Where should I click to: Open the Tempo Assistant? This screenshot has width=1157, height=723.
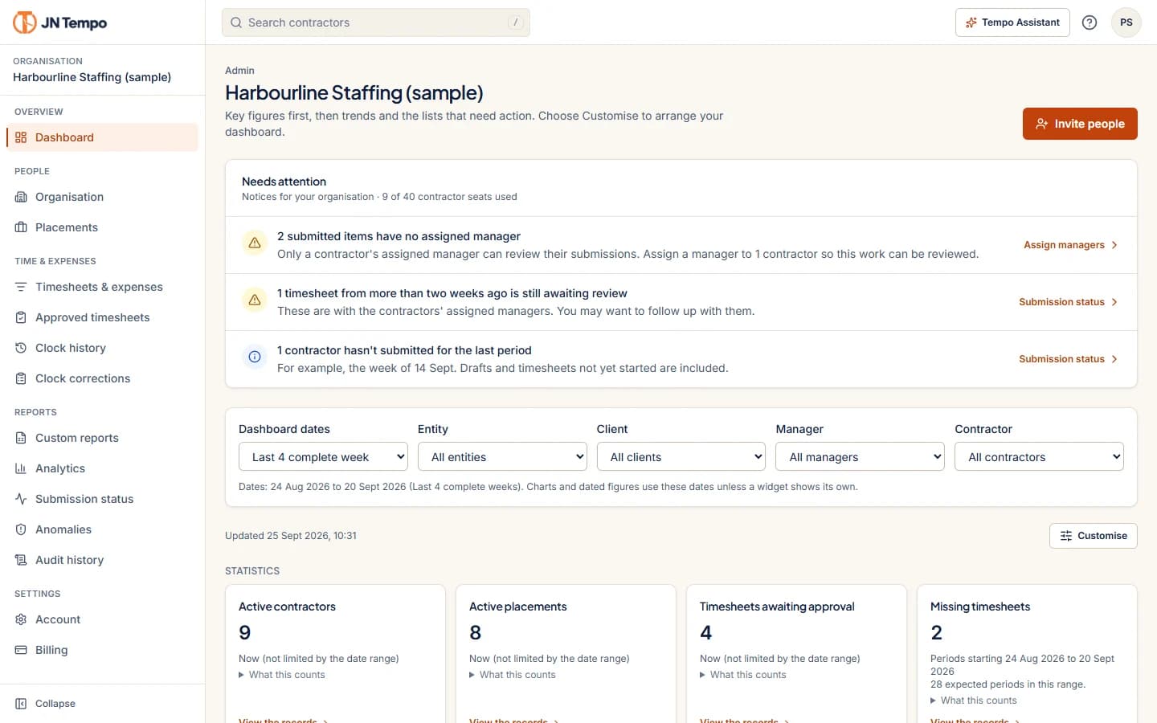(1012, 22)
